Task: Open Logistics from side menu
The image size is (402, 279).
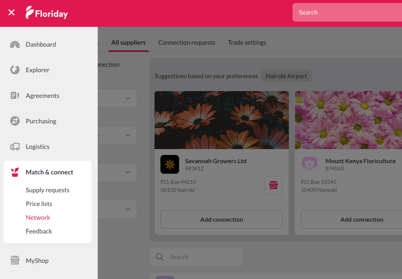Action: [37, 147]
